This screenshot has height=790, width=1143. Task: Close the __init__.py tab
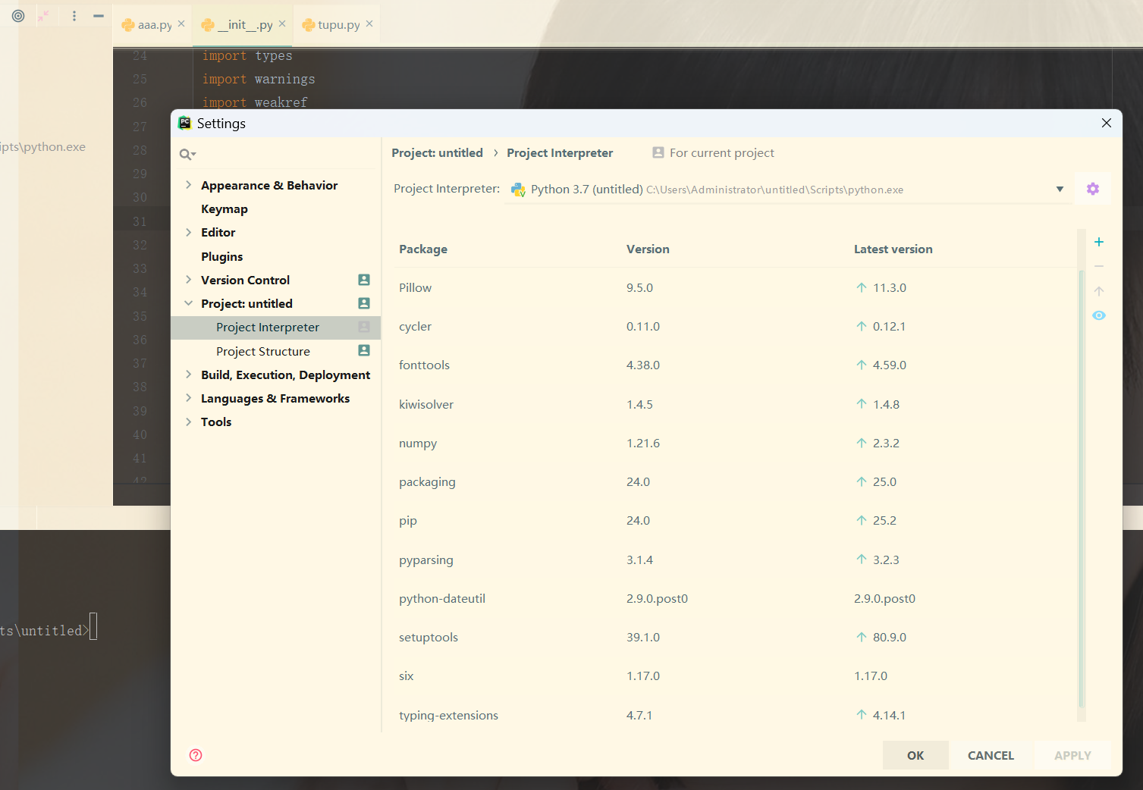click(282, 24)
